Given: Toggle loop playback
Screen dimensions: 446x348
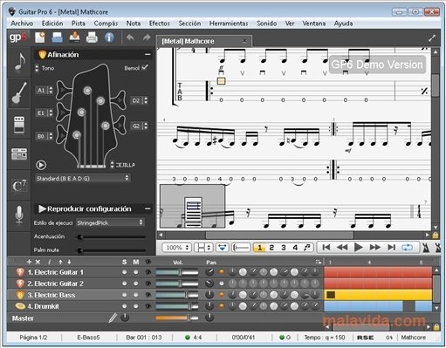Looking at the screenshot, I should [407, 248].
